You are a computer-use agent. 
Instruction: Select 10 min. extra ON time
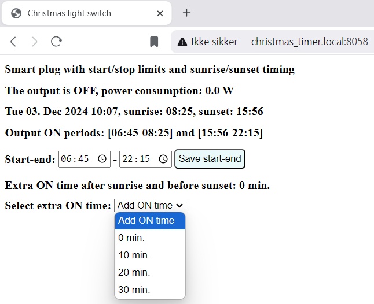(x=150, y=255)
